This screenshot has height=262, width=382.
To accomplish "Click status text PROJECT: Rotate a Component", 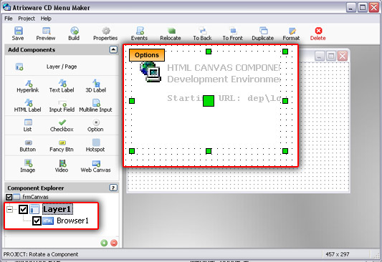I will [x=41, y=254].
